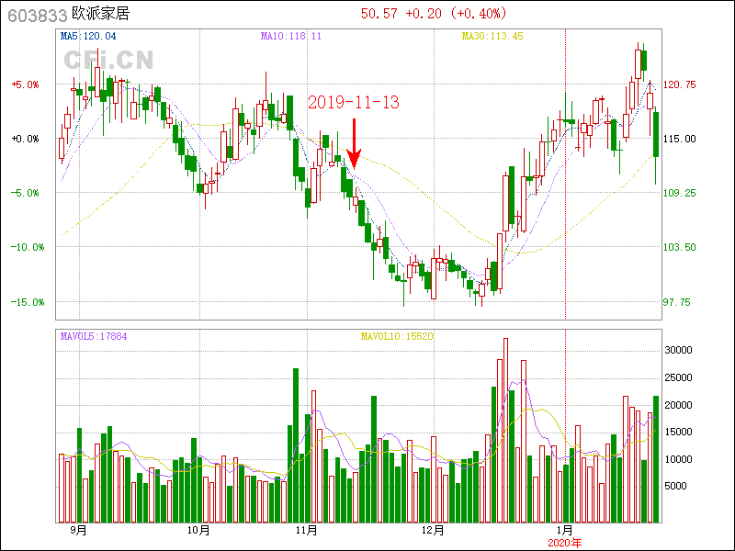The image size is (735, 551).
Task: Click the 12月 date axis label
Action: [x=433, y=531]
